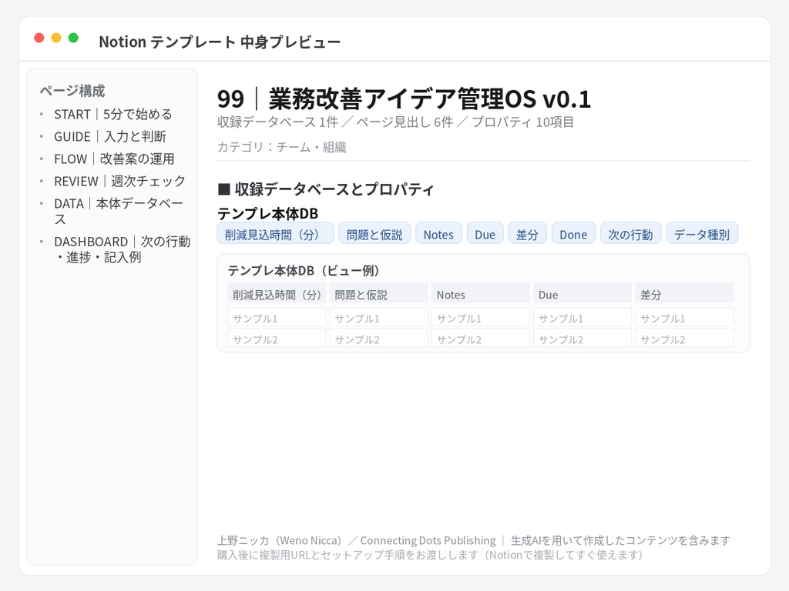Click the 購入後に複製用URL footer note
The width and height of the screenshot is (789, 591).
click(430, 555)
